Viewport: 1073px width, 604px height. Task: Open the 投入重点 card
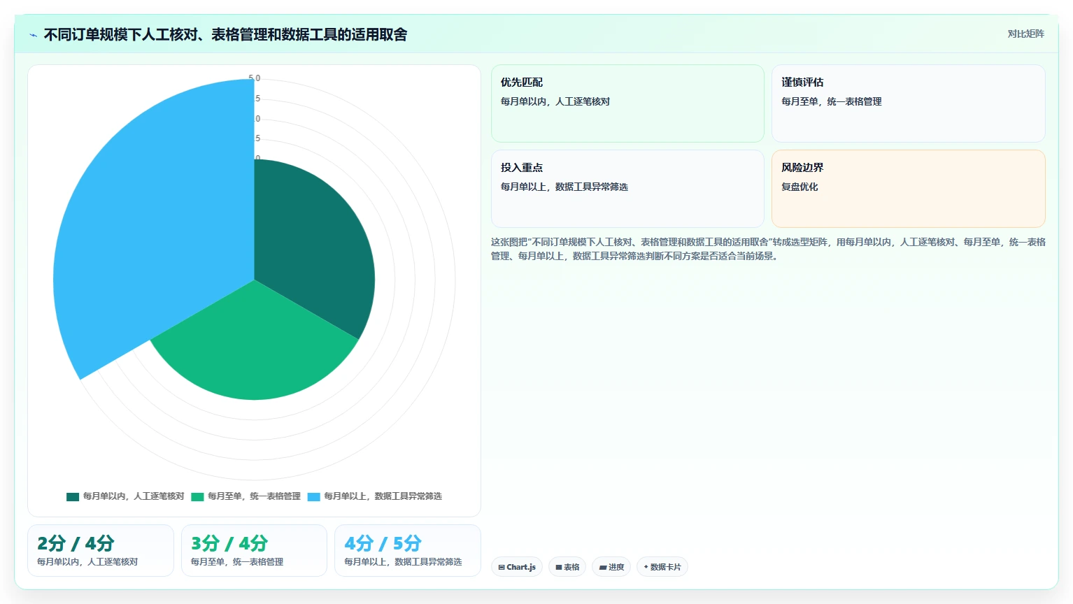(627, 189)
